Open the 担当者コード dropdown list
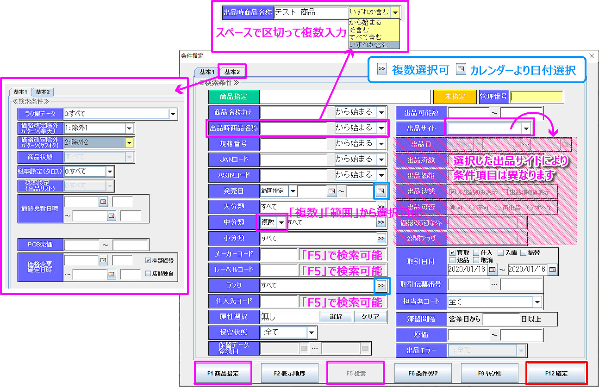Viewport: 599px width, 387px height. (537, 302)
